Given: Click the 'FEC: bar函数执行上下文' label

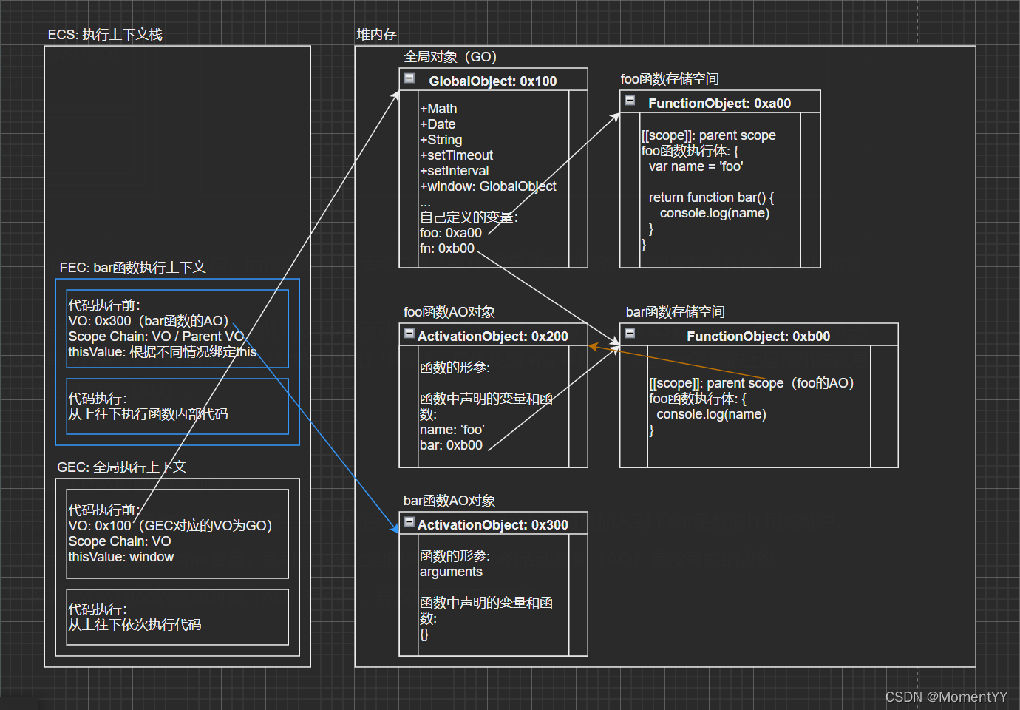Looking at the screenshot, I should (133, 268).
